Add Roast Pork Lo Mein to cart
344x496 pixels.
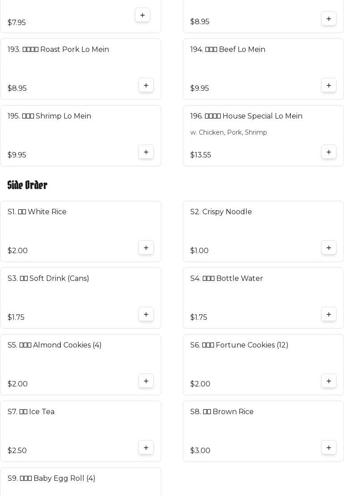[146, 85]
